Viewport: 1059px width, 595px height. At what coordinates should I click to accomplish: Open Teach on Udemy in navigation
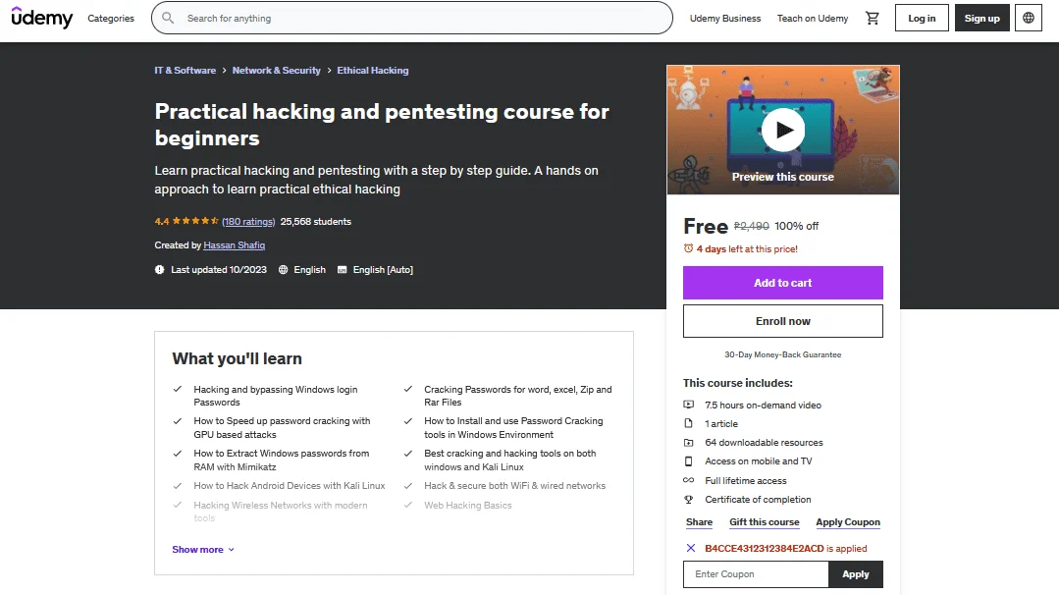coord(813,19)
